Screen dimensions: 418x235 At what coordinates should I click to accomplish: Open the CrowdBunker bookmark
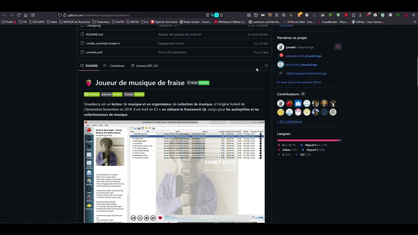tap(333, 22)
